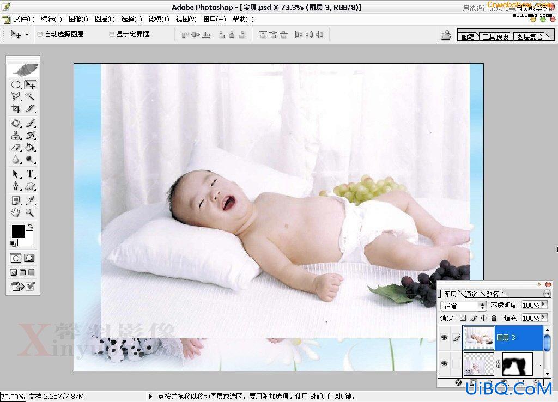Click the black foreground color swatch
The height and width of the screenshot is (402, 558).
click(18, 232)
